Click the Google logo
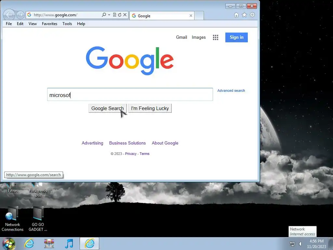 pyautogui.click(x=130, y=61)
